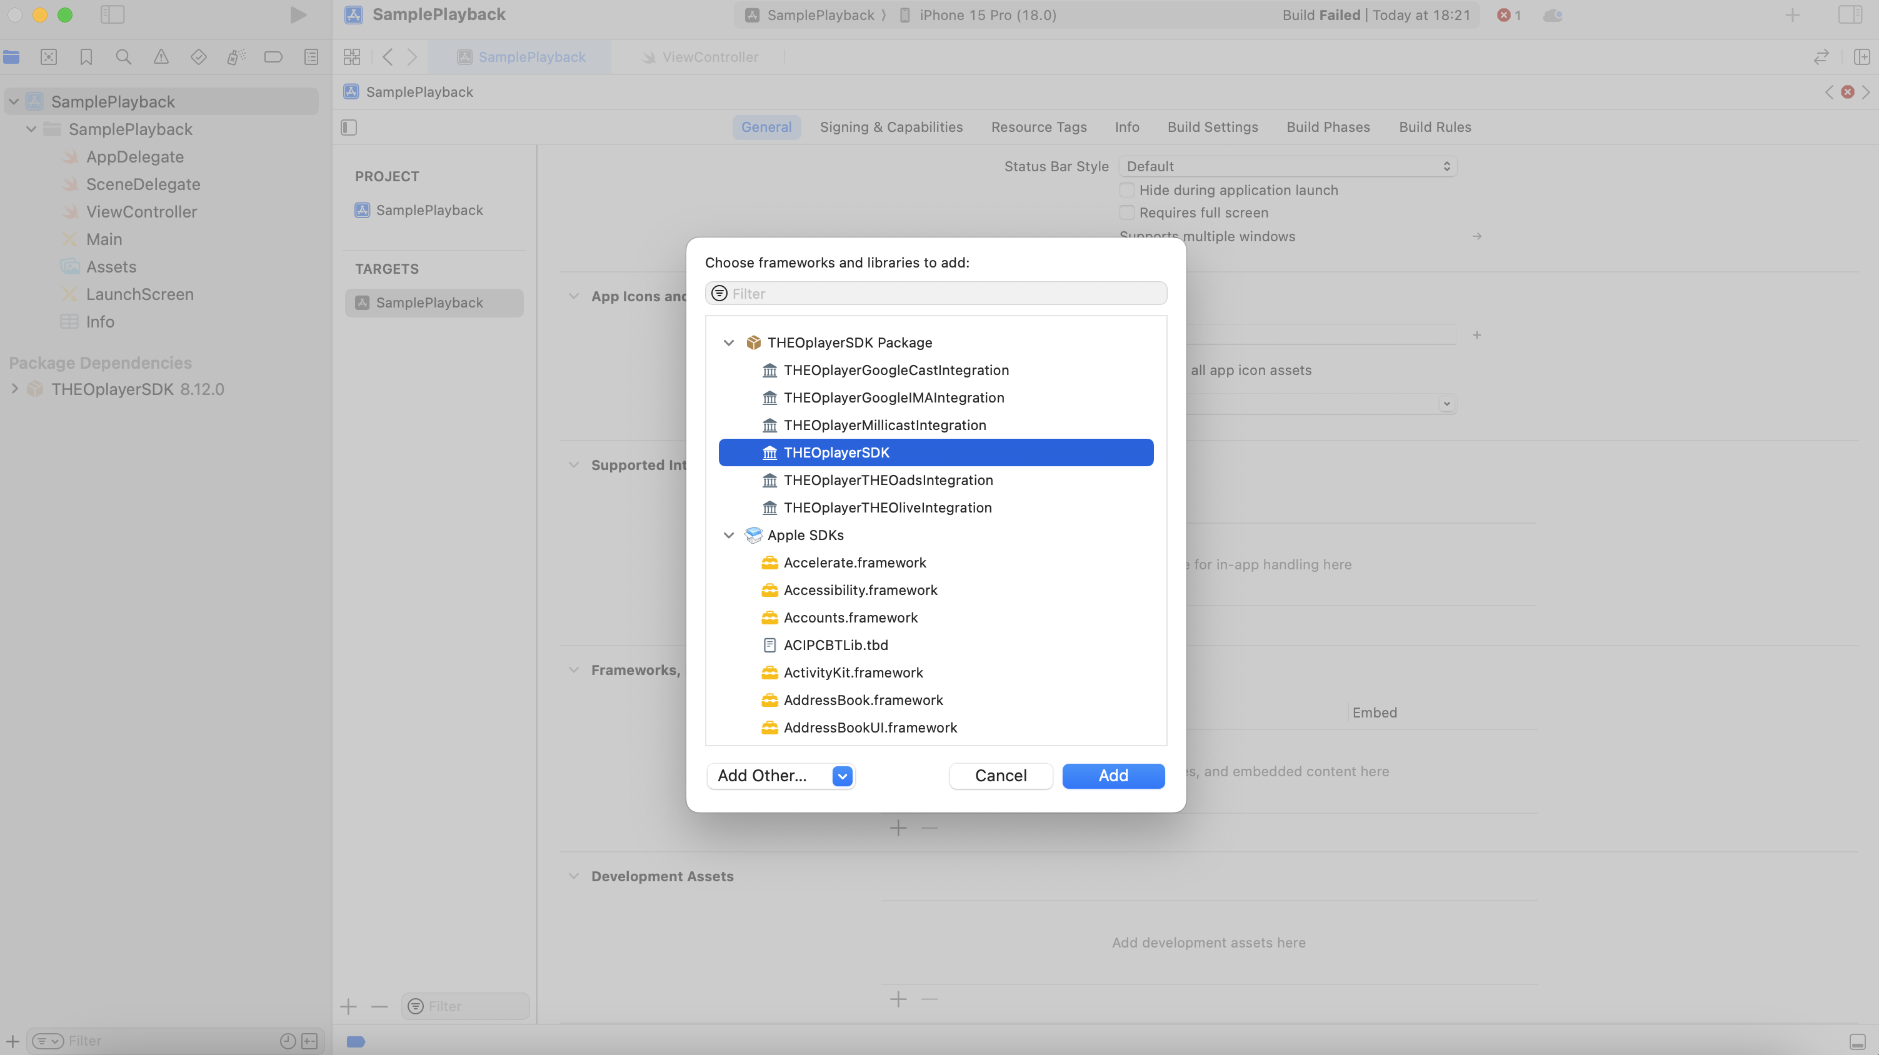1879x1055 pixels.
Task: Cancel the framework chooser dialog
Action: coord(1000,776)
